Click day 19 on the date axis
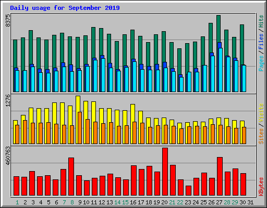The image size is (267, 208). (156, 202)
